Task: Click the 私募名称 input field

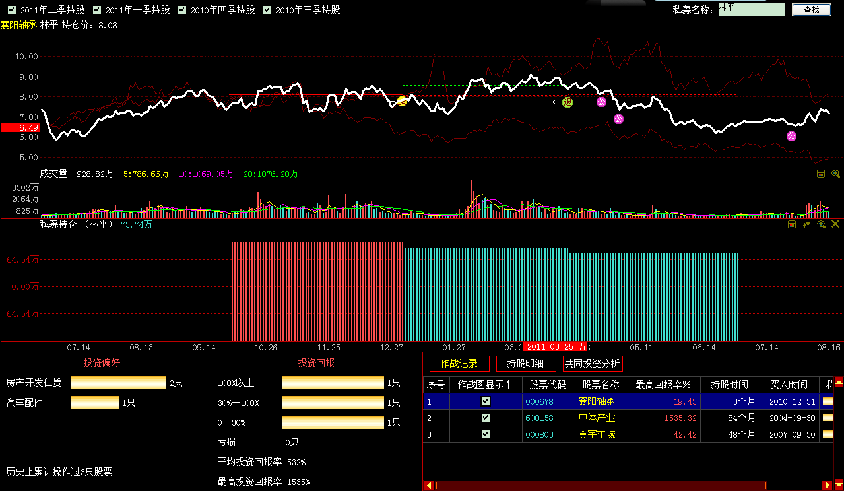Action: pyautogui.click(x=752, y=10)
